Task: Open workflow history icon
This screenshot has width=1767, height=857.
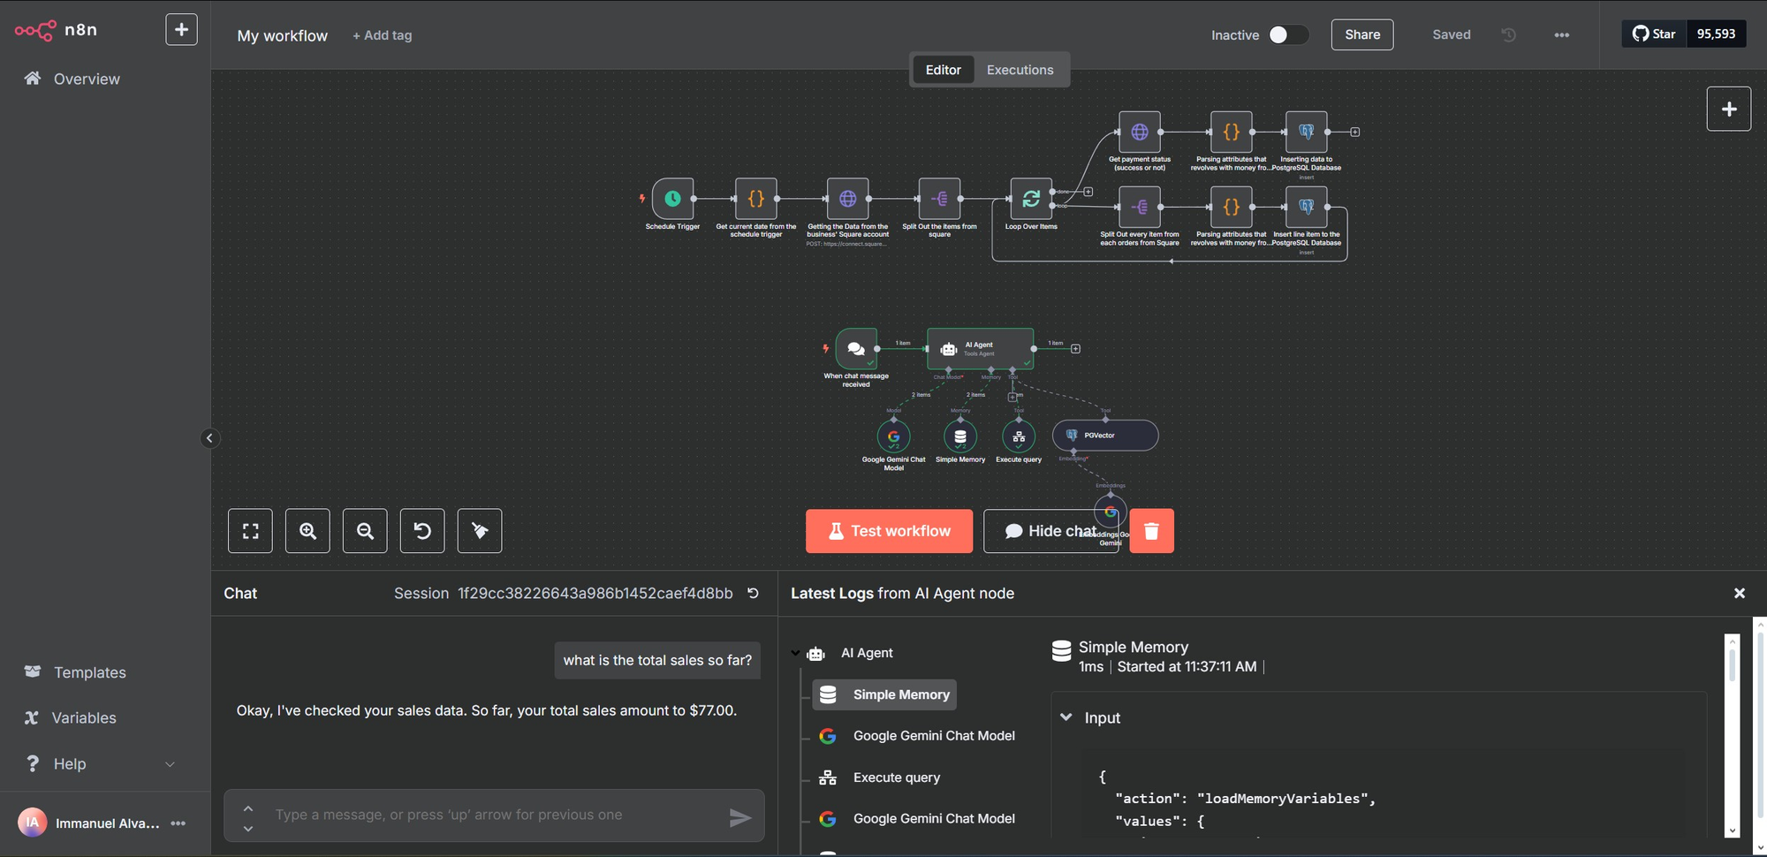Action: pos(1509,34)
